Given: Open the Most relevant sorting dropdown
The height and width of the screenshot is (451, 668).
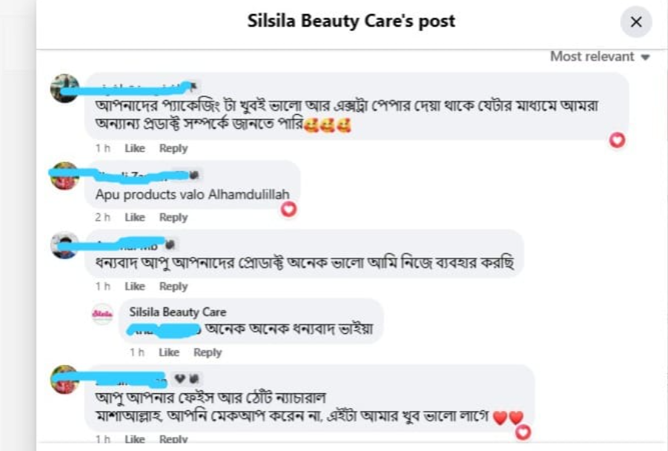Looking at the screenshot, I should (x=599, y=57).
